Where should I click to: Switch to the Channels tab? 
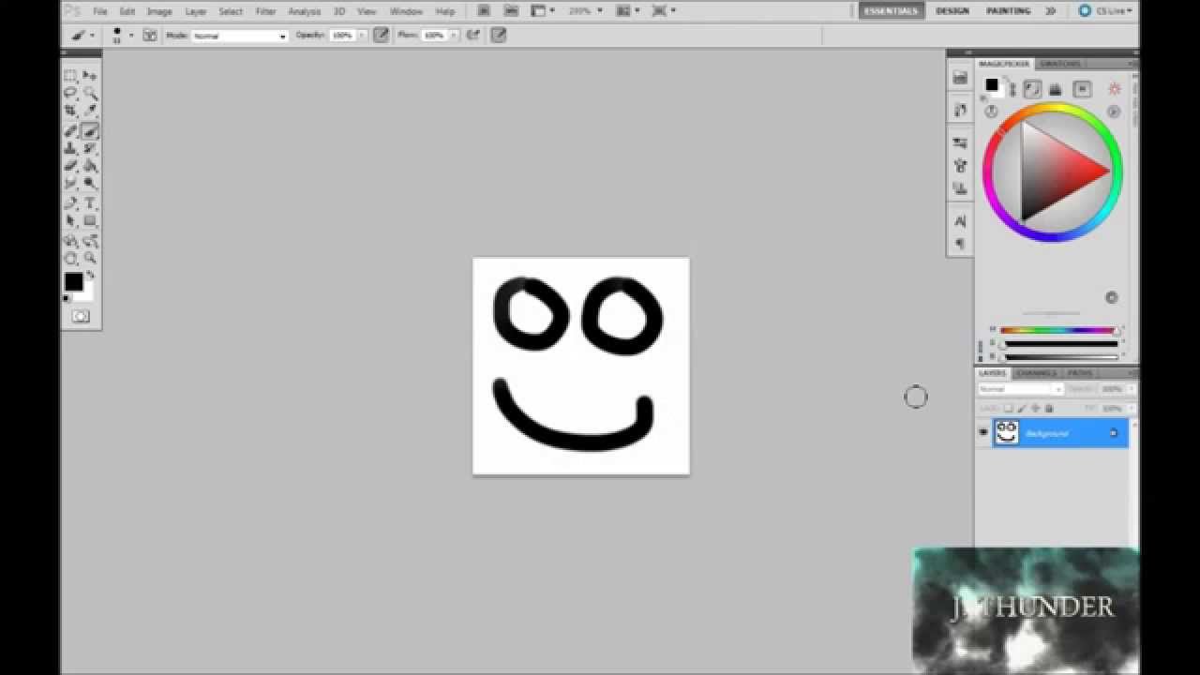[1036, 373]
